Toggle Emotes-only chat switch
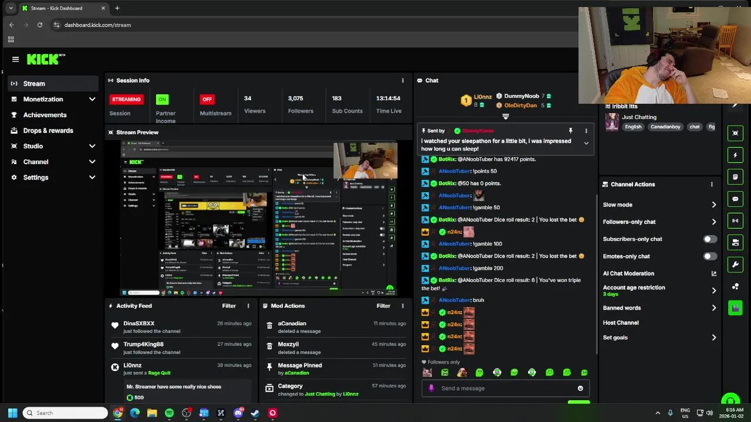The width and height of the screenshot is (751, 422). click(x=709, y=256)
